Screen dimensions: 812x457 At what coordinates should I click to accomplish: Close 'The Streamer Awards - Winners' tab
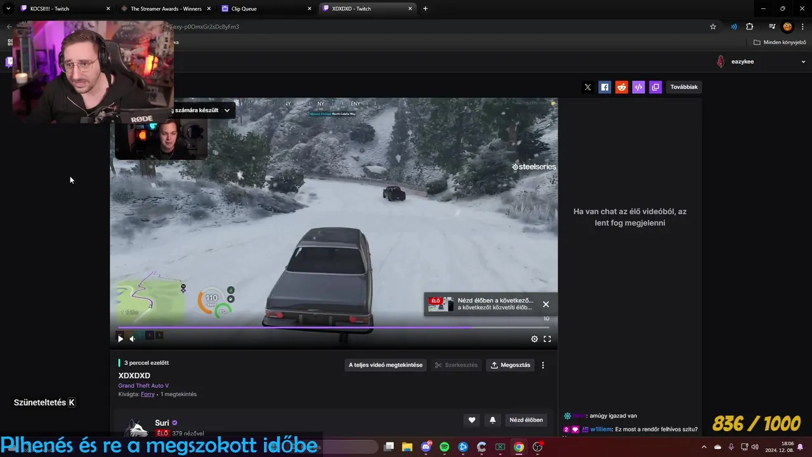pyautogui.click(x=209, y=9)
